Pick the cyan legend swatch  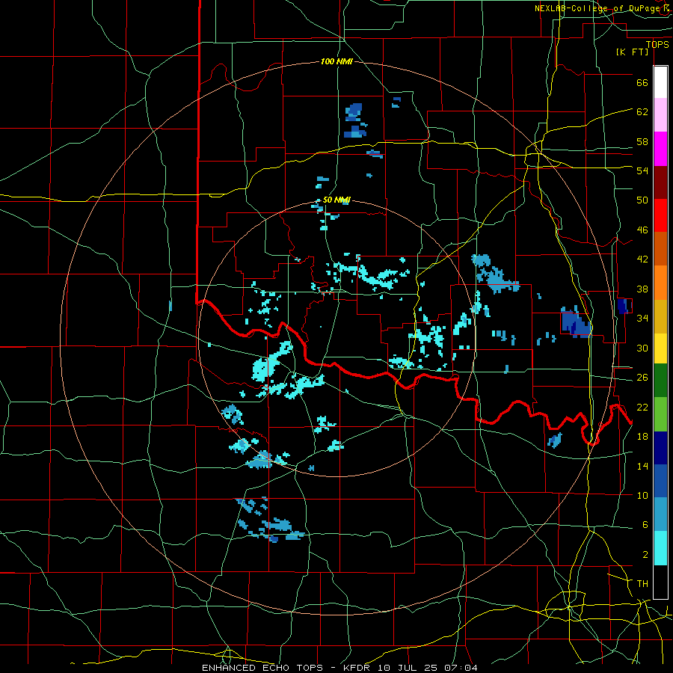(x=660, y=548)
